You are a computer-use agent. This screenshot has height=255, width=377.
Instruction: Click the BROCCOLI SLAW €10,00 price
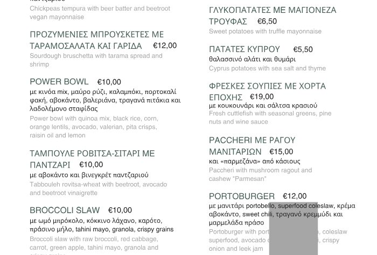(120, 210)
